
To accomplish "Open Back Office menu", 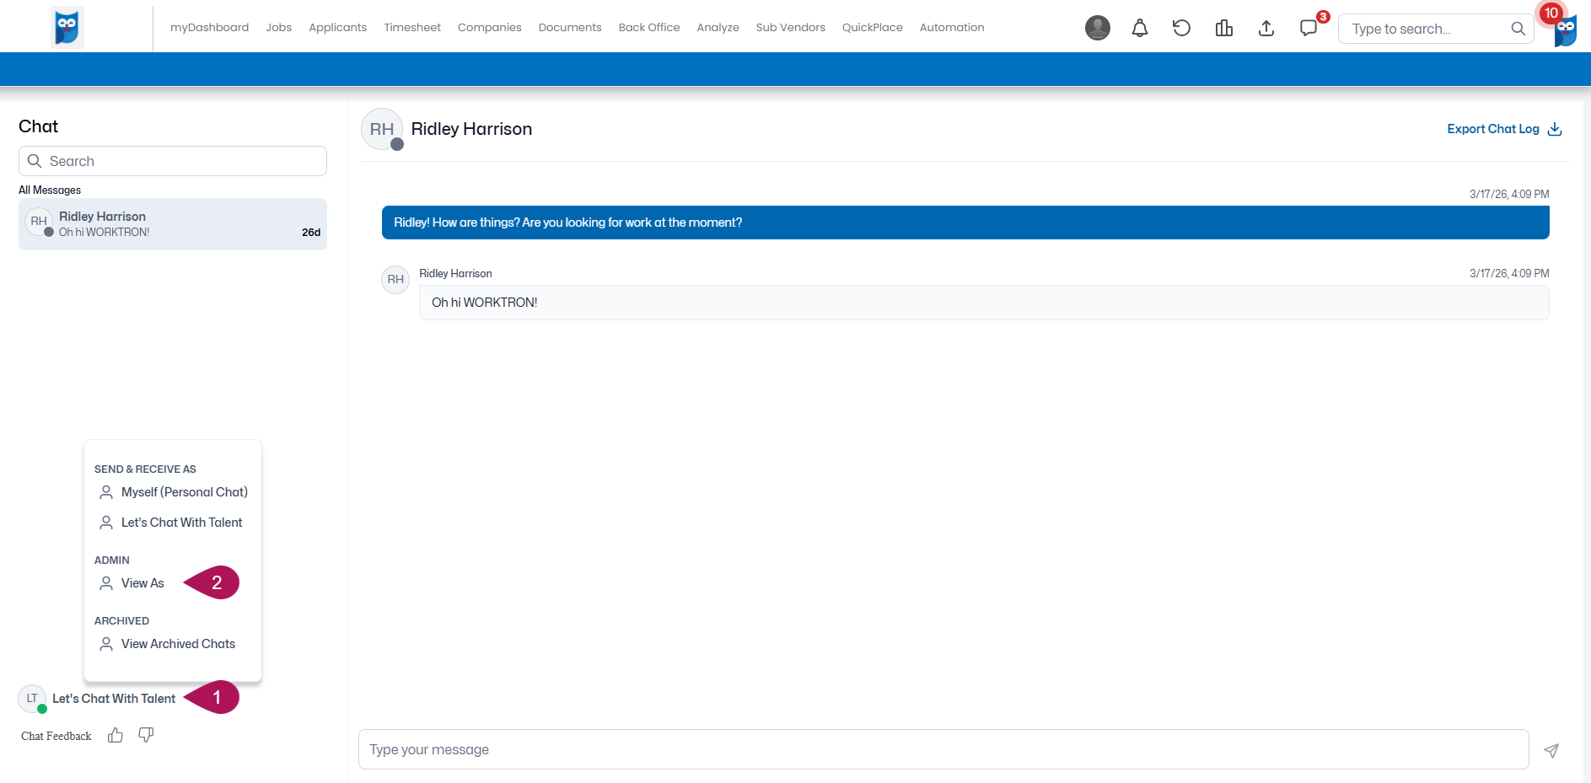I will click(x=649, y=27).
